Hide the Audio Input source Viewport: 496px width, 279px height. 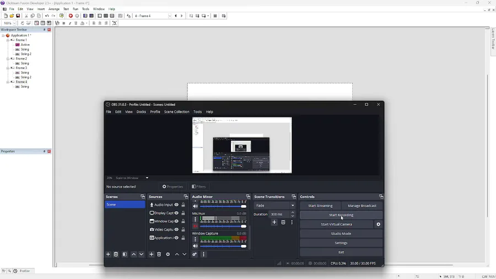pos(176,205)
